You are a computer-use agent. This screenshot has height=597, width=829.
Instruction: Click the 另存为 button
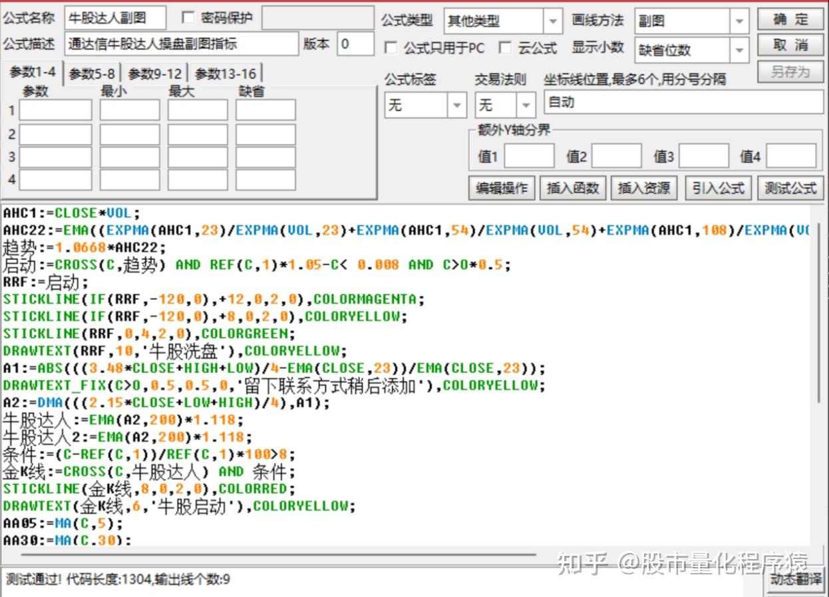coord(790,72)
